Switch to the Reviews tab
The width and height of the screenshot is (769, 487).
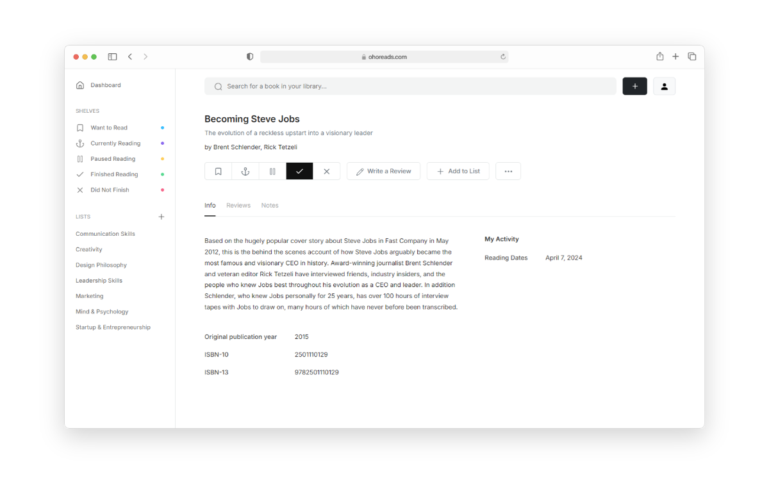coord(238,206)
